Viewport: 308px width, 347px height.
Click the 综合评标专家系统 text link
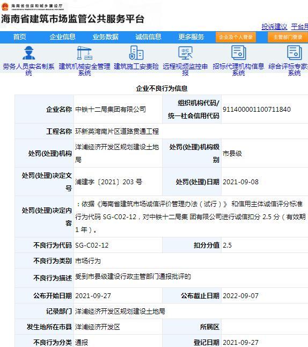pos(288,69)
